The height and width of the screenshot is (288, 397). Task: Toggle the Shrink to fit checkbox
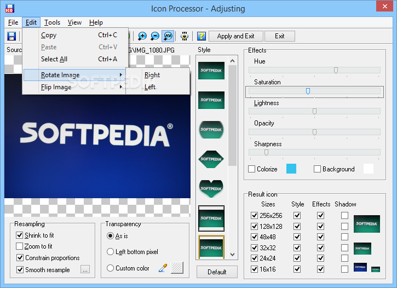pos(20,235)
